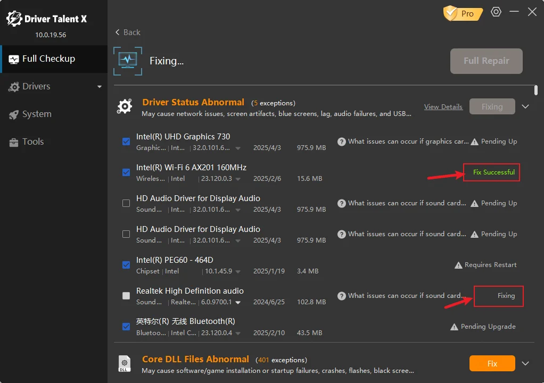Click help icon in second HD Audio Driver row
The width and height of the screenshot is (544, 383).
click(342, 234)
